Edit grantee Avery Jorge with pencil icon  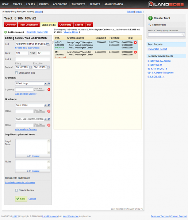45,105
